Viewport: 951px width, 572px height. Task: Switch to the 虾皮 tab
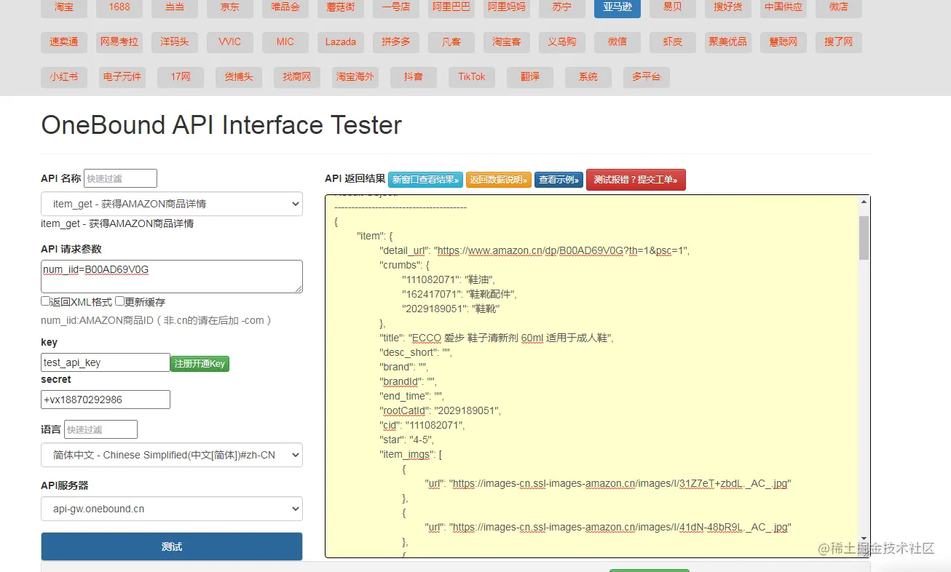[x=673, y=42]
